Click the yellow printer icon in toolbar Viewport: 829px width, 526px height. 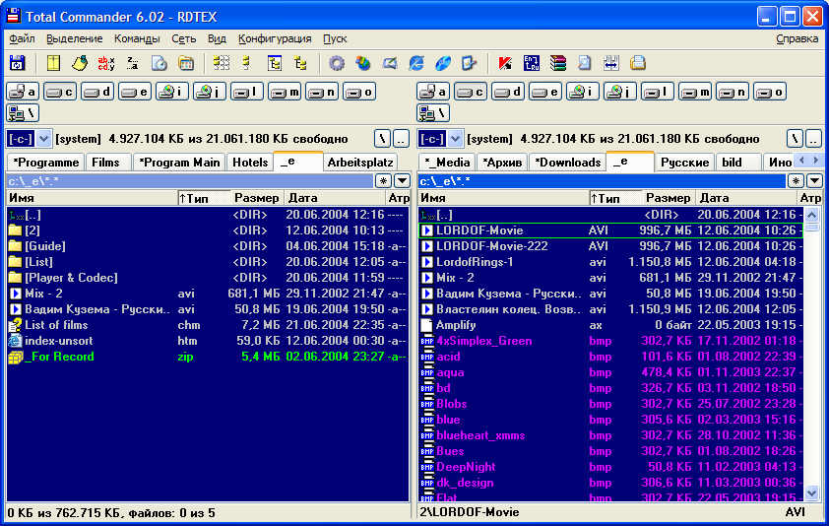[638, 63]
